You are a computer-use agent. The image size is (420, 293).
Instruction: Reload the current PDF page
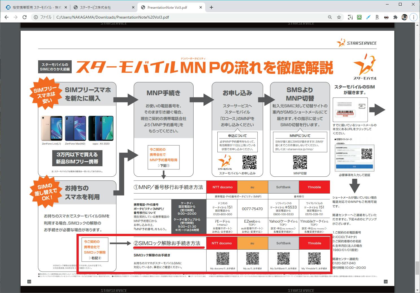coord(25,17)
